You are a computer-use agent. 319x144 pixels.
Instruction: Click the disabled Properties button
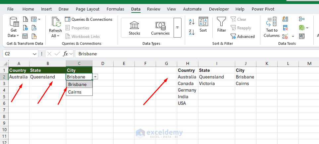tap(77, 28)
